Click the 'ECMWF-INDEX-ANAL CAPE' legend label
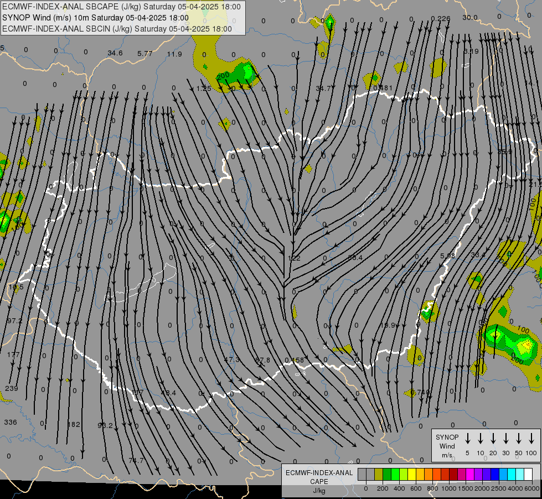542x499 pixels. point(319,477)
